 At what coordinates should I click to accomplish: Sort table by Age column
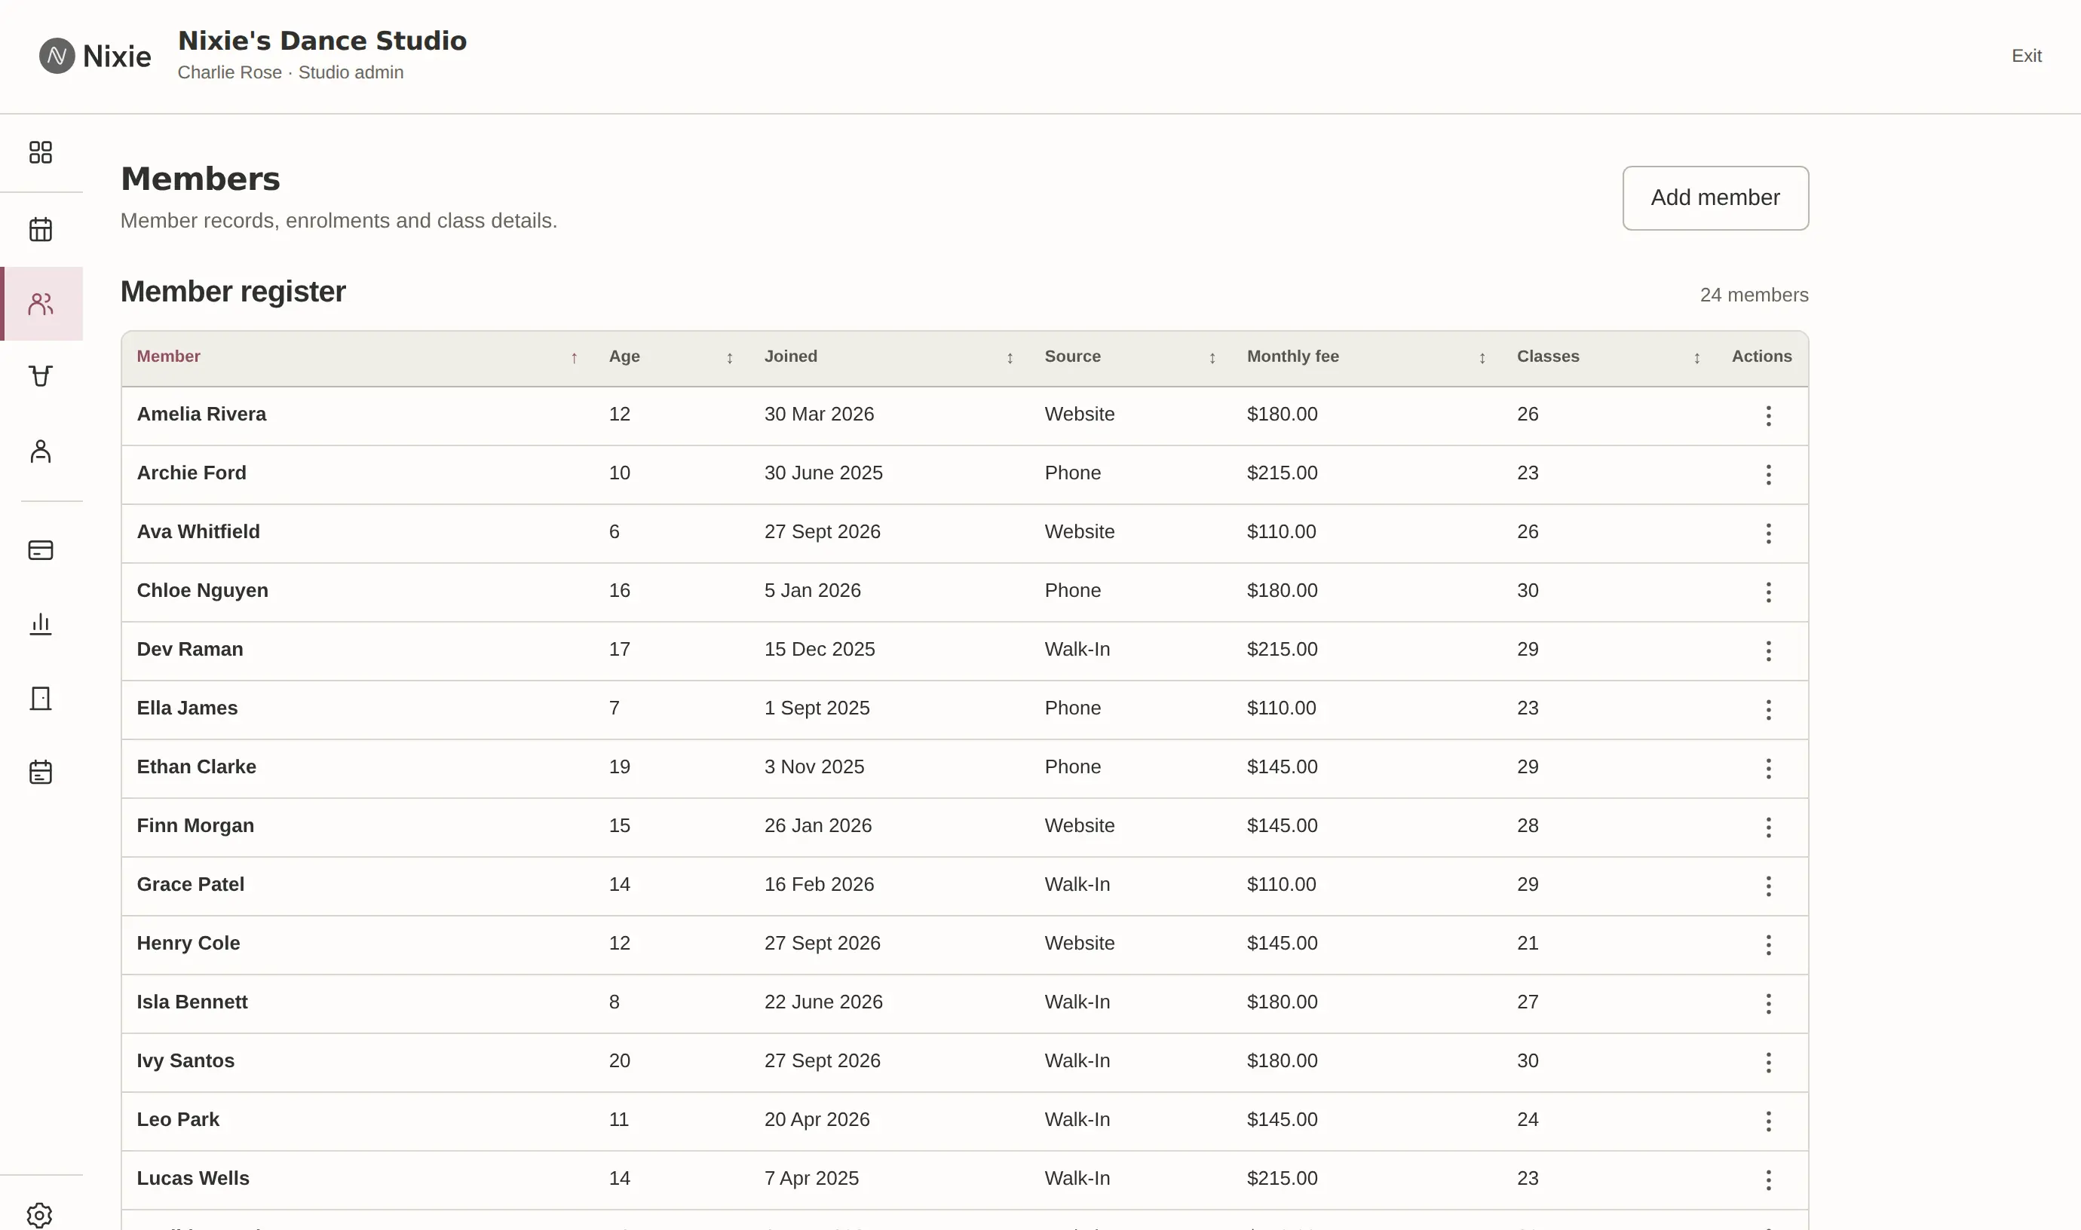click(671, 357)
